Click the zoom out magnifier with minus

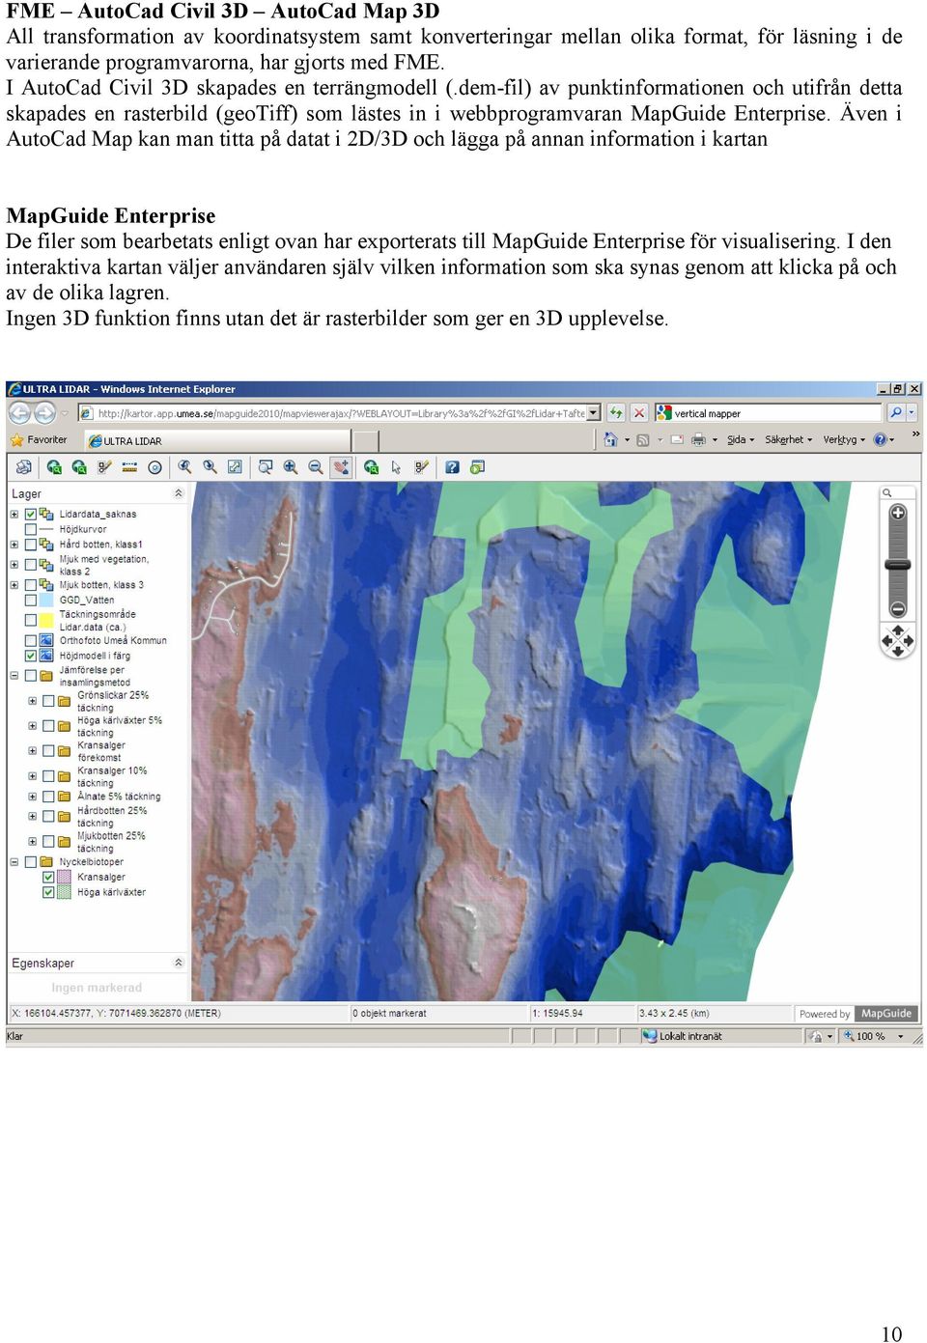[x=315, y=467]
